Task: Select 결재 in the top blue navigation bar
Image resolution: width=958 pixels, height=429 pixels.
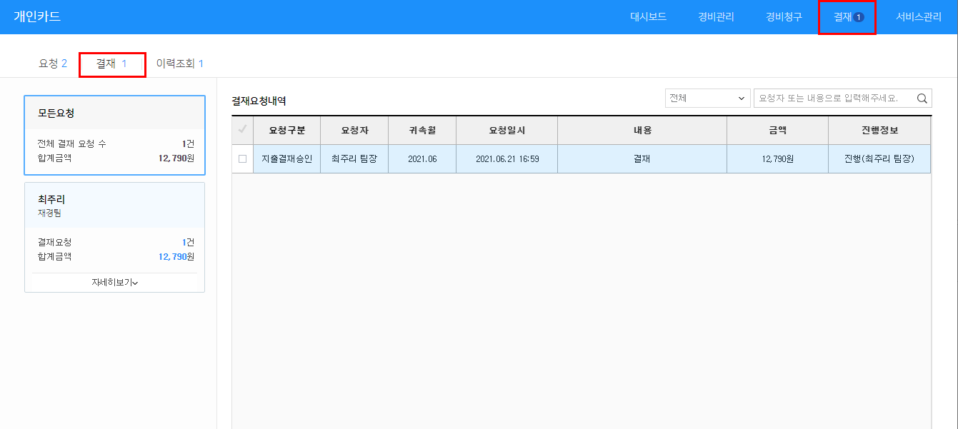Action: (x=847, y=17)
